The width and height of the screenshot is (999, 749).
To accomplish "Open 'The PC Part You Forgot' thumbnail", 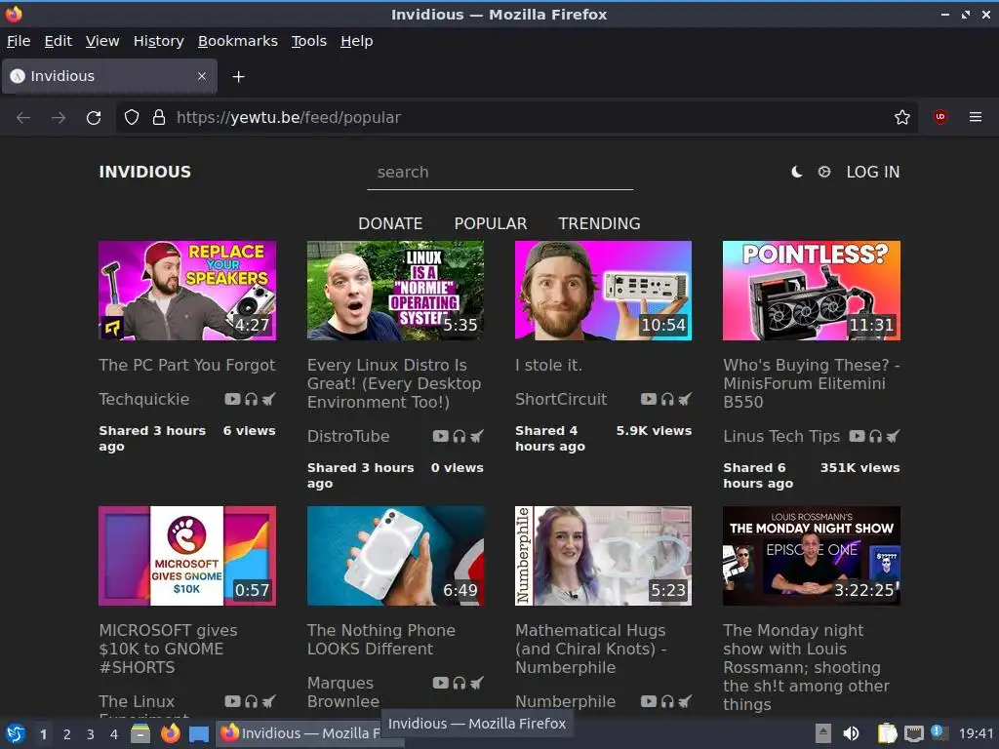I will point(187,291).
